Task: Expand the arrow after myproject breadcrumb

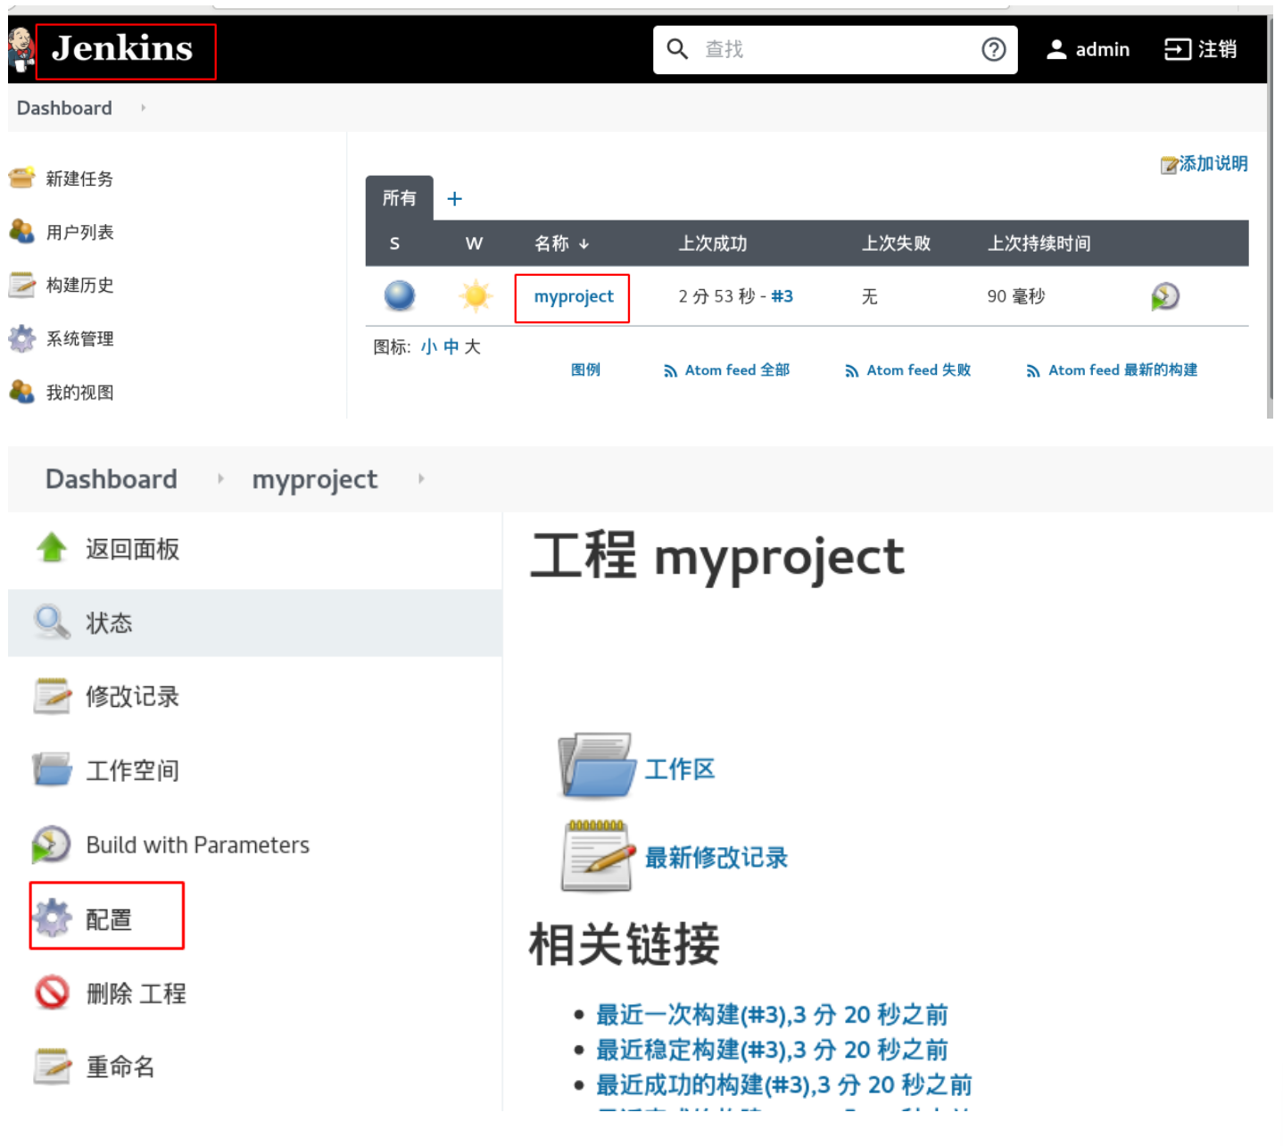Action: (x=421, y=479)
